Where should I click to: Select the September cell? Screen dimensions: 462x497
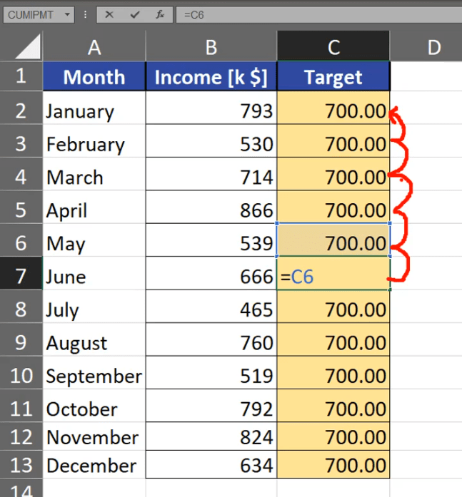point(94,372)
